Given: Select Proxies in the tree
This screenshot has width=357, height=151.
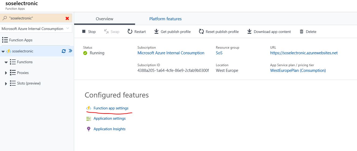Looking at the screenshot, I should coord(23,73).
